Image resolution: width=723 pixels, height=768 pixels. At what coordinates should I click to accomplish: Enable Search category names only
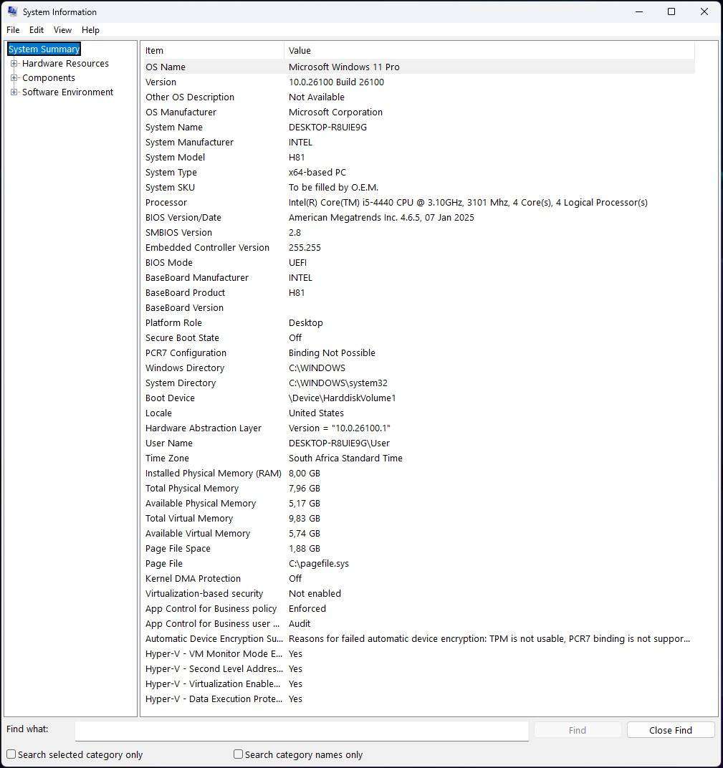(237, 754)
